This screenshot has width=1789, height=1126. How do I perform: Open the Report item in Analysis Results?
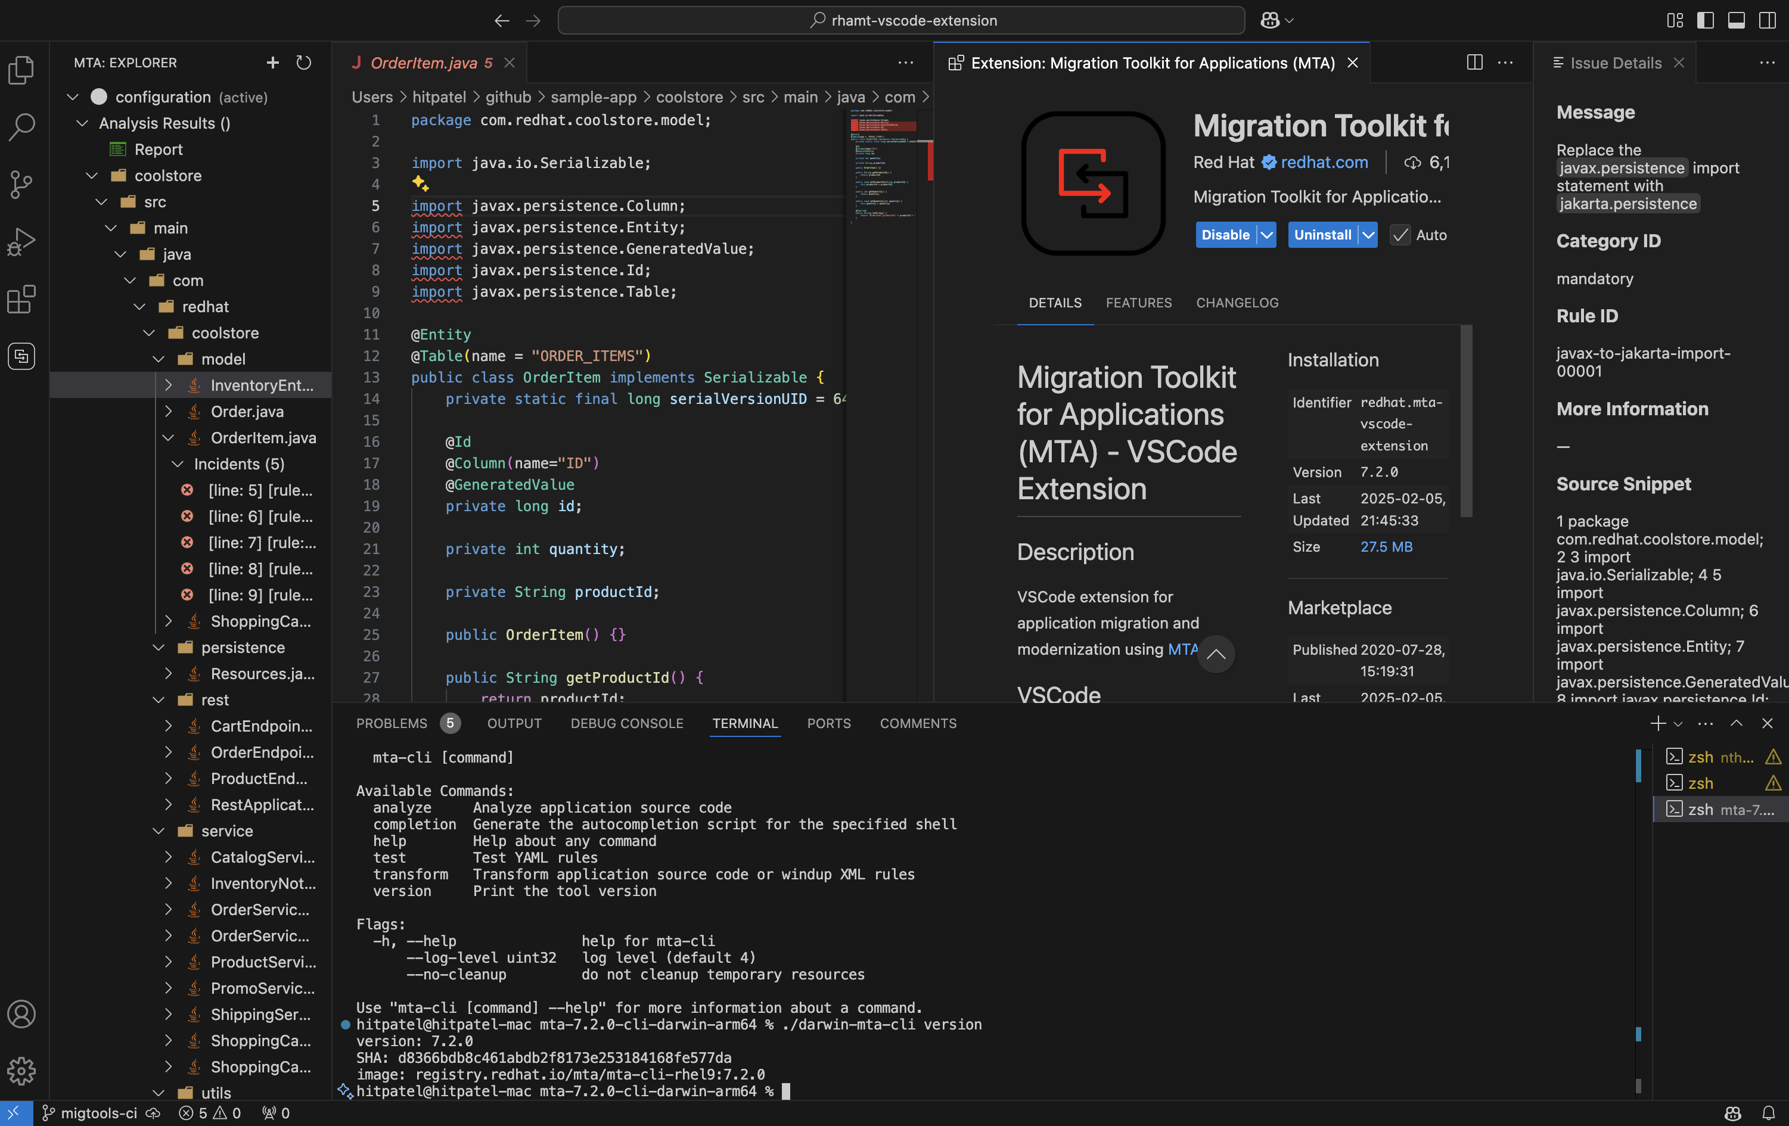[159, 150]
